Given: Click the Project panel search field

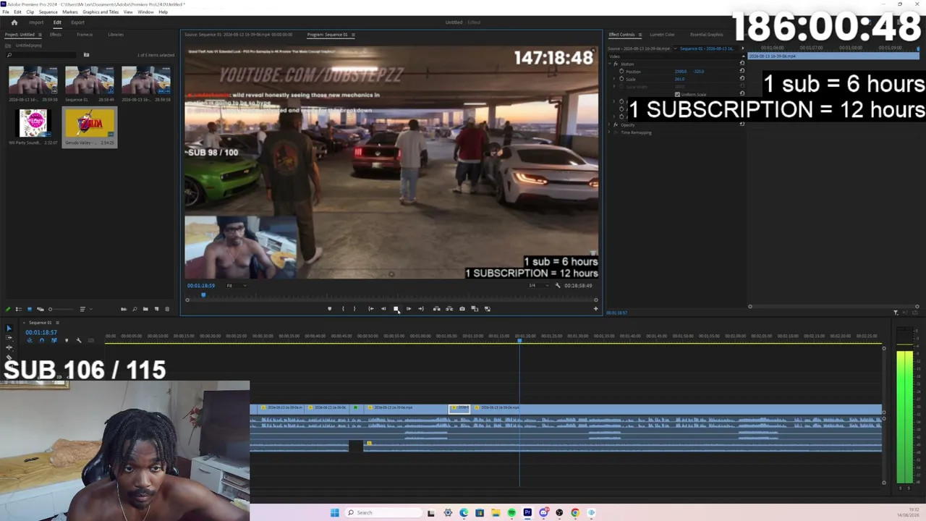Looking at the screenshot, I should point(41,55).
